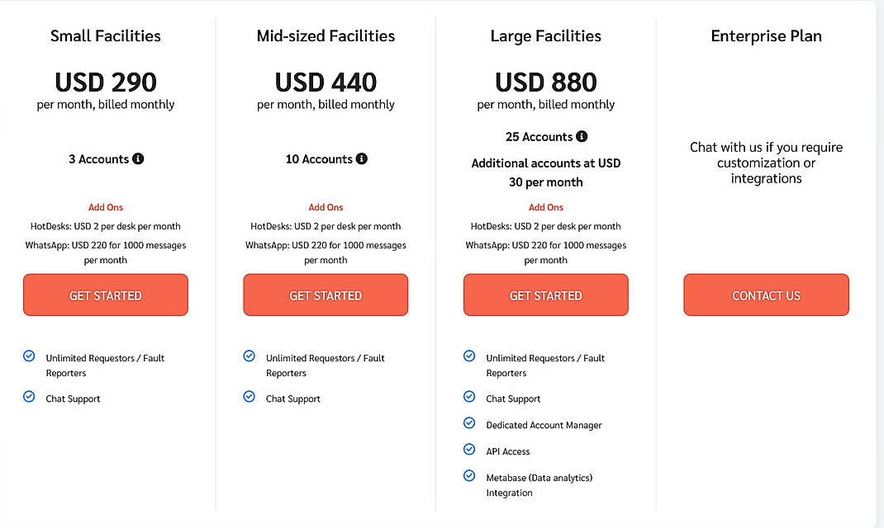The image size is (884, 528).
Task: Open Add Ons under Small Facilities
Action: tap(105, 207)
